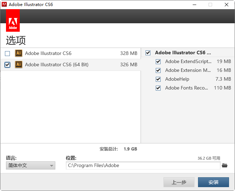Click the Adobe Fonts Reco... component name
The width and height of the screenshot is (235, 191).
pyautogui.click(x=186, y=88)
